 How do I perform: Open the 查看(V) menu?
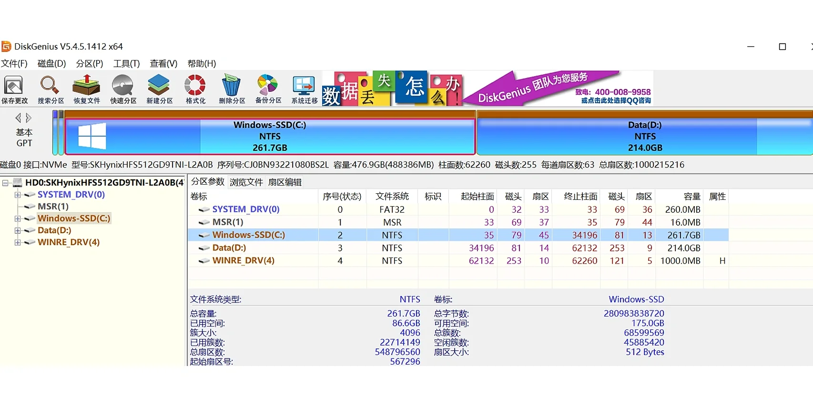tap(163, 64)
